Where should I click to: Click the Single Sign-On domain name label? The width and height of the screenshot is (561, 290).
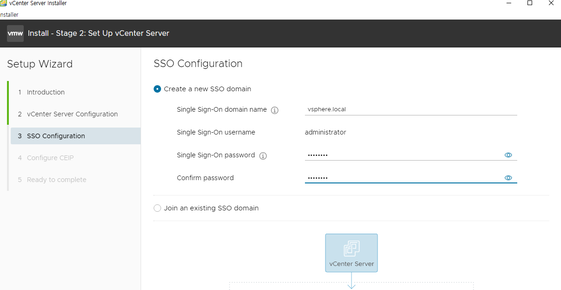point(222,109)
